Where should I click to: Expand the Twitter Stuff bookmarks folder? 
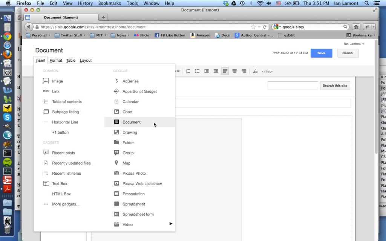[70, 35]
